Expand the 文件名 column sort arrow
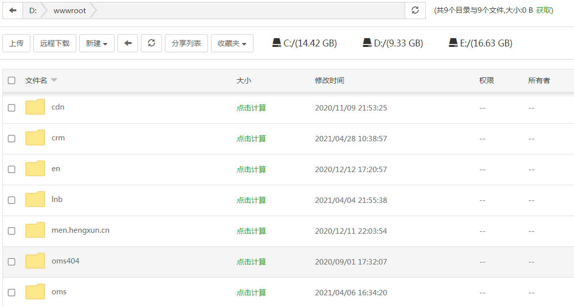574x307 pixels. tap(53, 80)
